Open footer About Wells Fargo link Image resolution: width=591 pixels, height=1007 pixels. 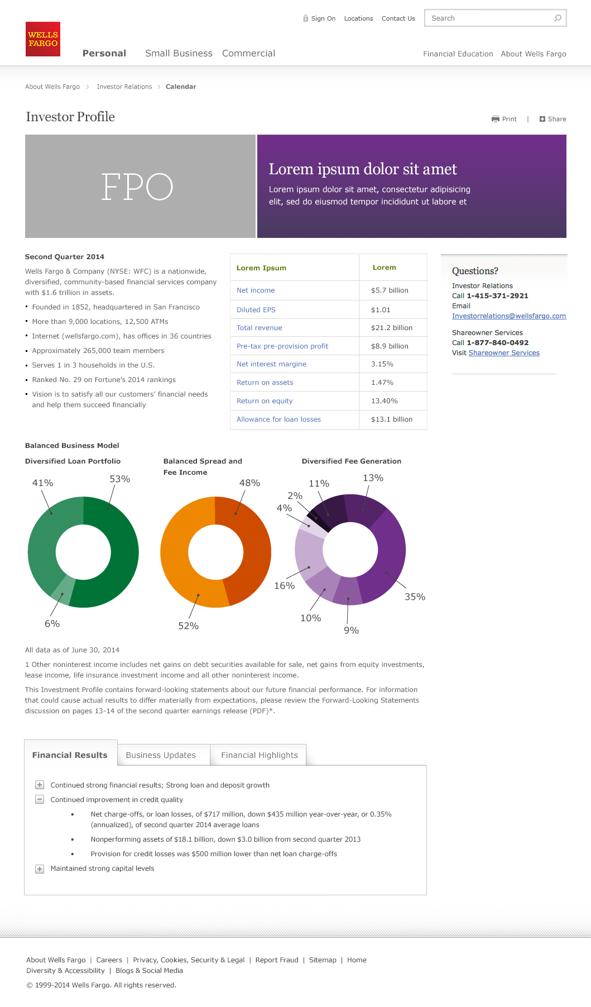point(56,960)
